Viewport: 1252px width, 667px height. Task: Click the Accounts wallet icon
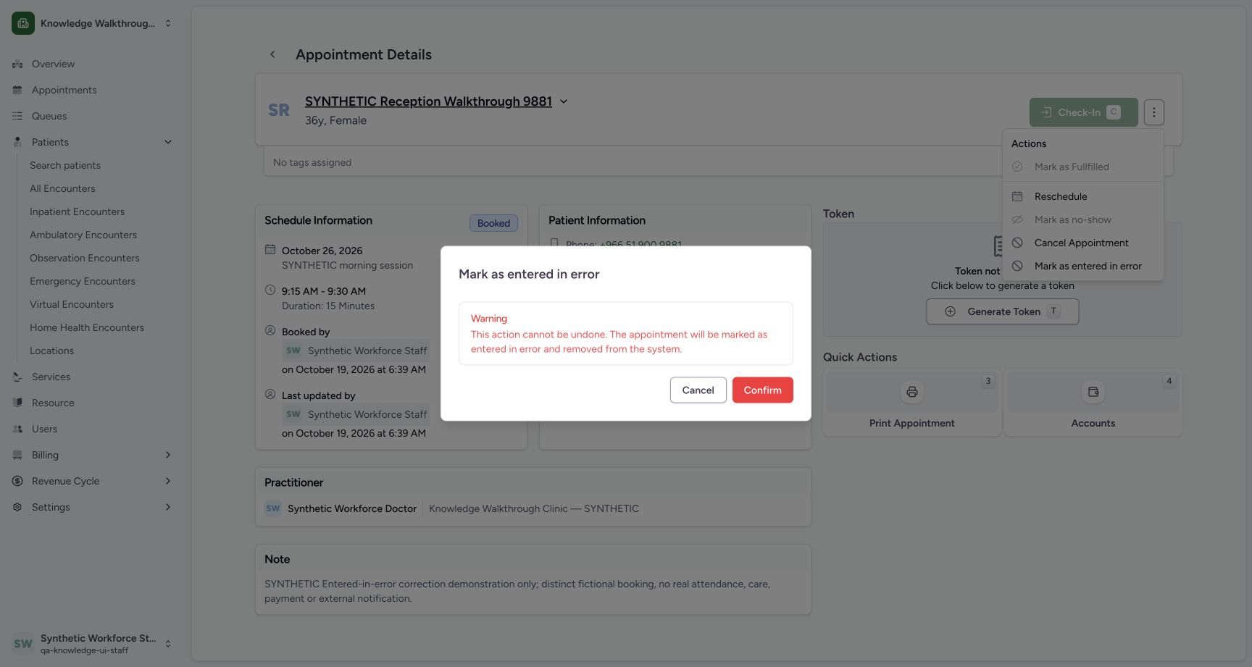pos(1093,392)
